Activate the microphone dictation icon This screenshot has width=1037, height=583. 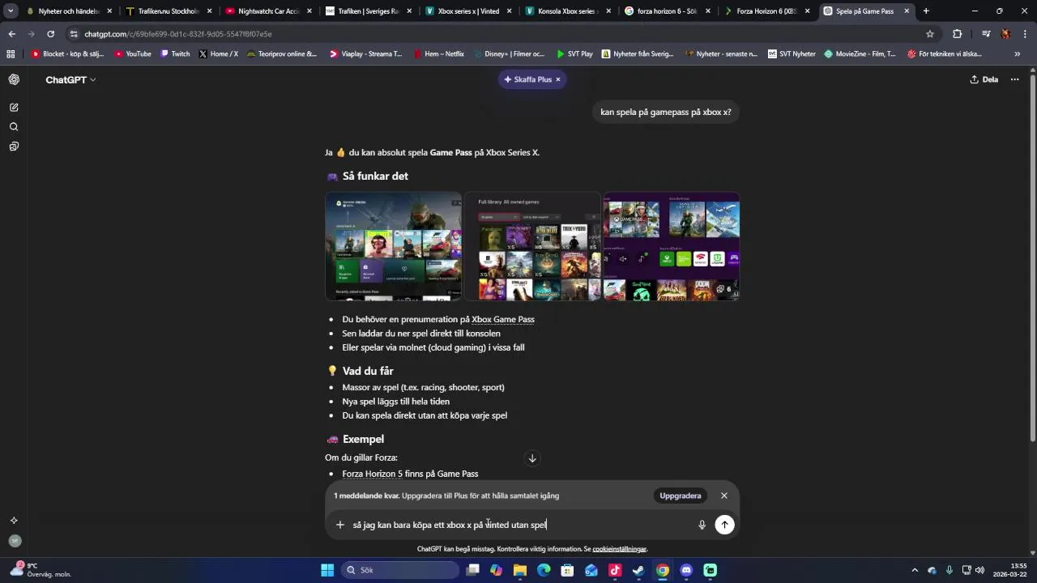click(x=702, y=525)
